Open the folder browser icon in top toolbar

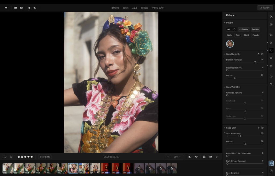tap(16, 8)
